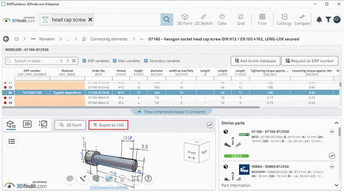Click the Order No. column filter field
Image resolution: width=344 pixels, height=192 pixels.
tap(98, 78)
